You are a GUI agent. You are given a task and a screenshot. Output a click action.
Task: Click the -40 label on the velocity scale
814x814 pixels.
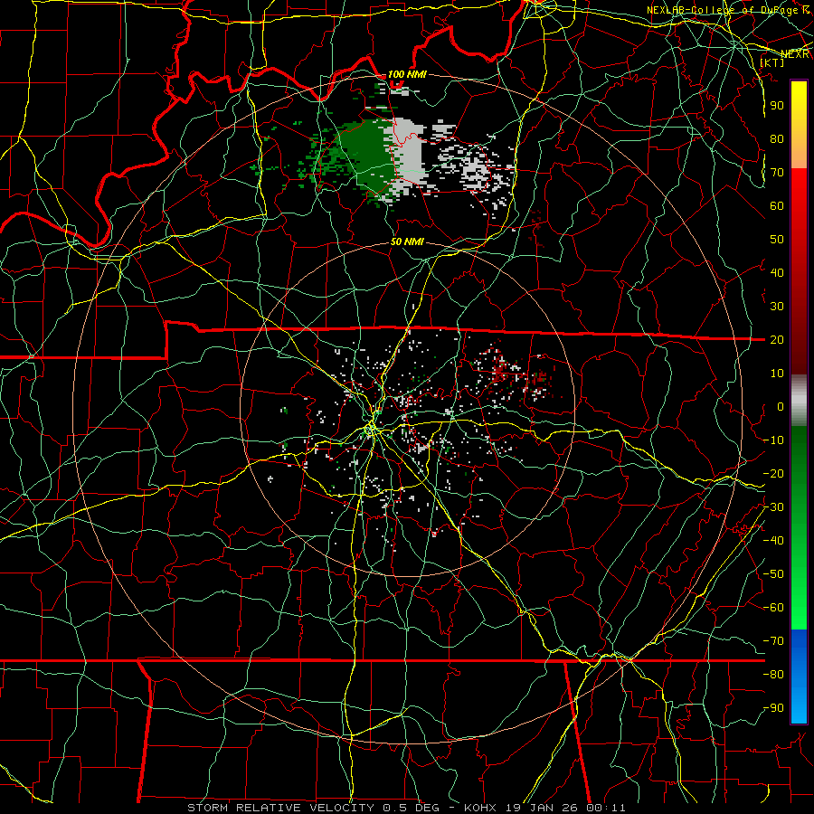pyautogui.click(x=773, y=541)
